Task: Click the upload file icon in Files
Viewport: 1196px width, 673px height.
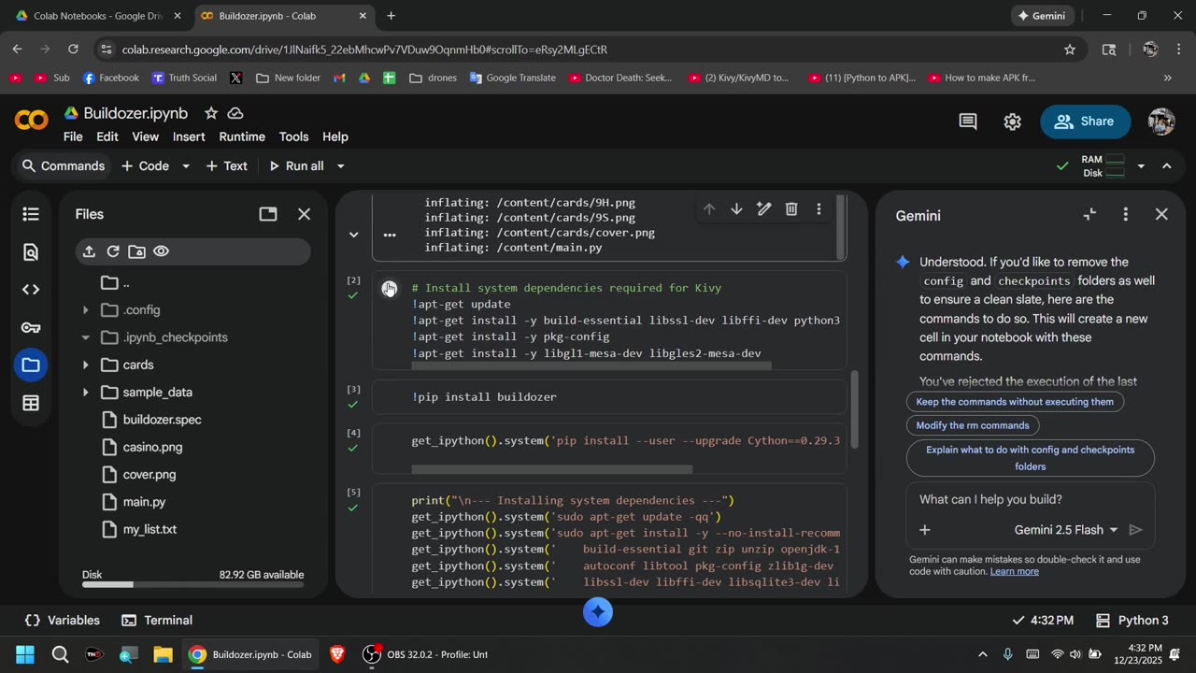Action: click(x=89, y=251)
